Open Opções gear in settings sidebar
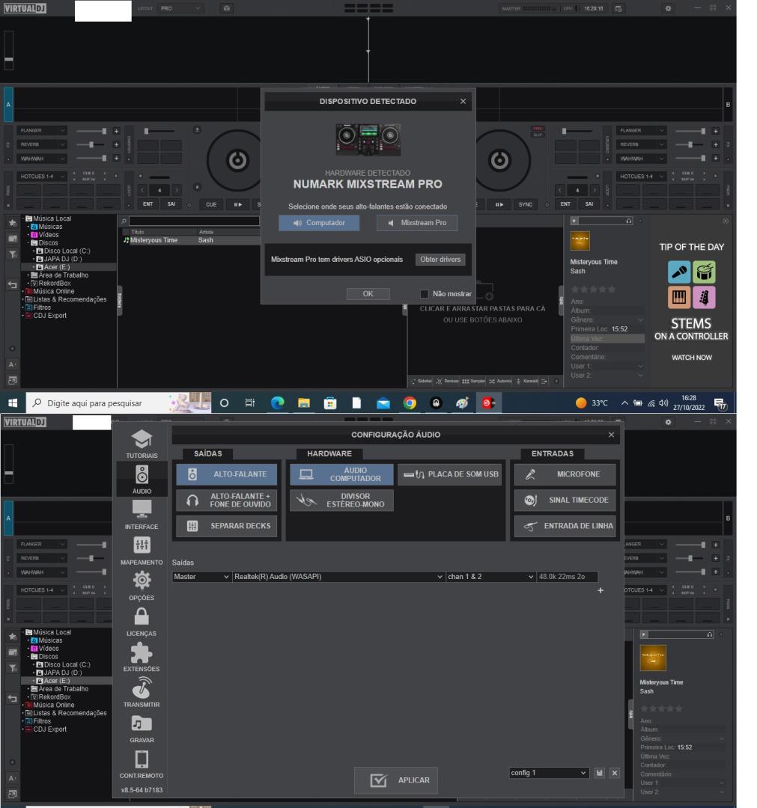757x808 pixels. pos(142,587)
